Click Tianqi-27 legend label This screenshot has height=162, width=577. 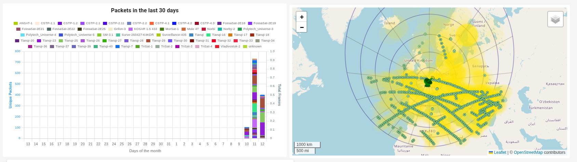[x=115, y=41]
